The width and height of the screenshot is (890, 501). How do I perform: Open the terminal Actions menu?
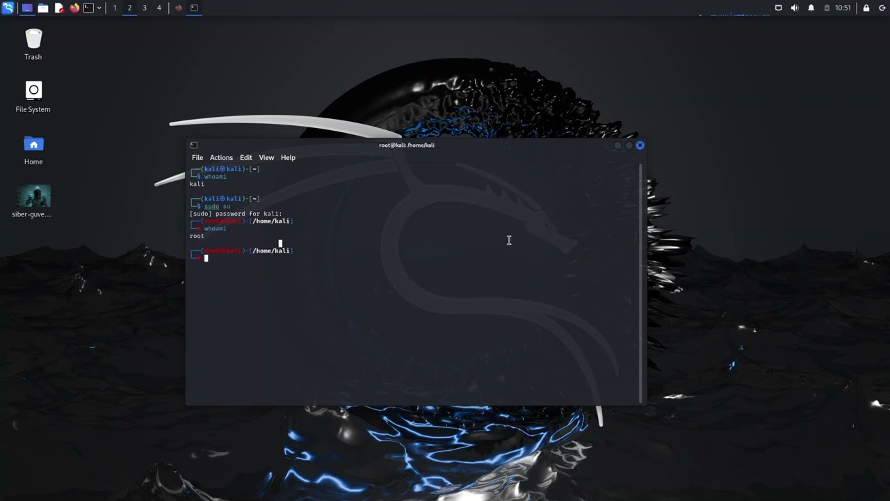(x=221, y=158)
